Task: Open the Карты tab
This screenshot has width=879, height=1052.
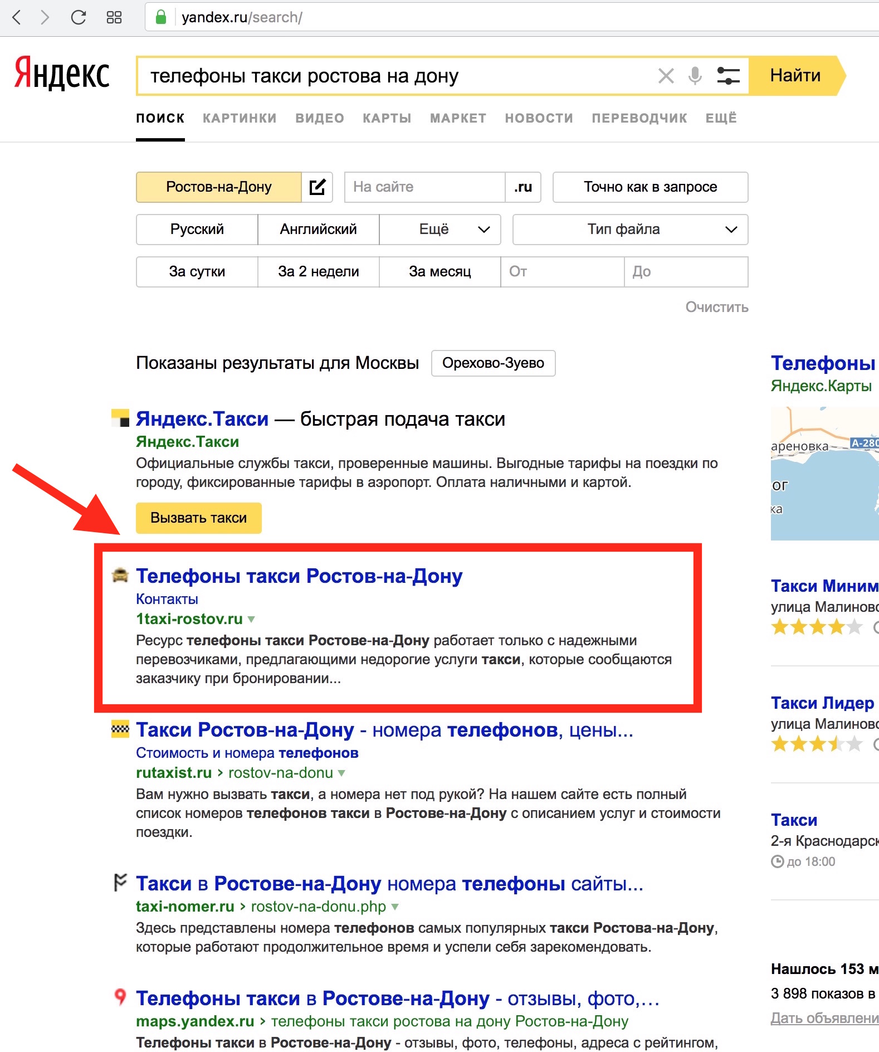Action: point(387,118)
